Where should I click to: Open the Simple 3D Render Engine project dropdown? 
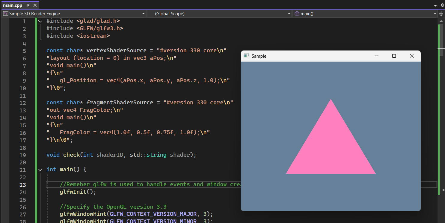(x=143, y=13)
